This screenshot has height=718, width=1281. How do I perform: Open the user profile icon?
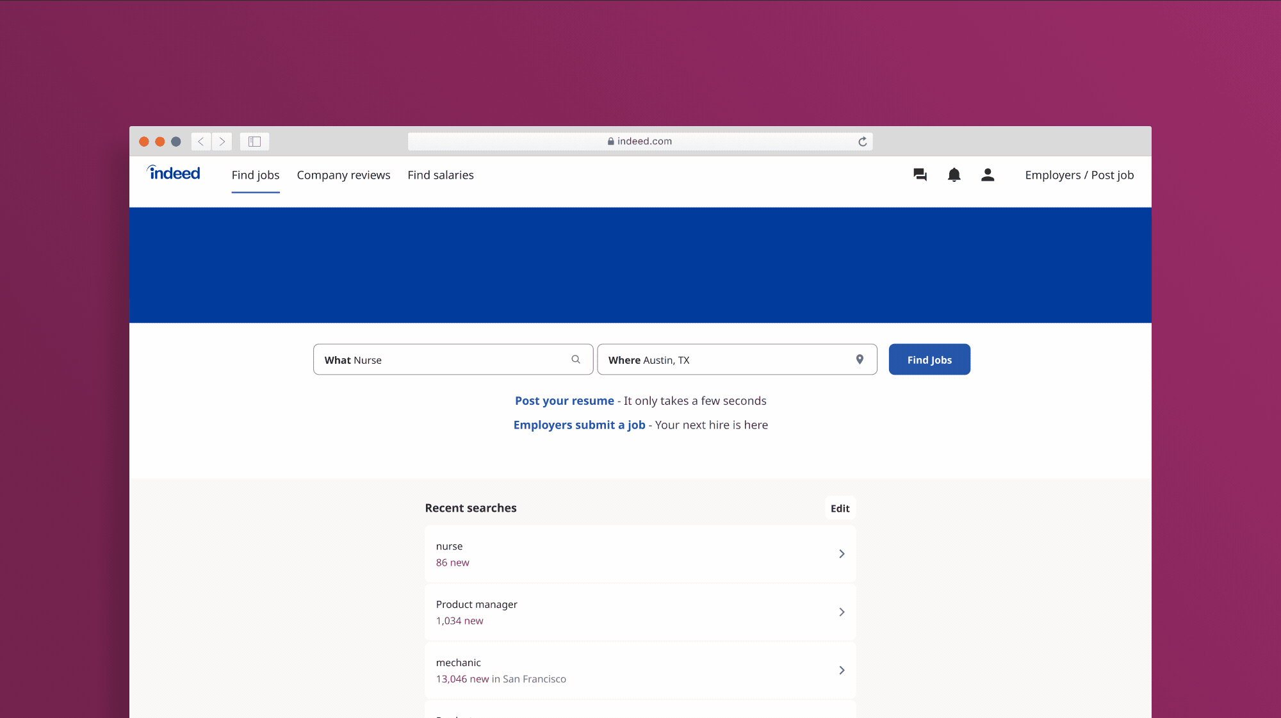tap(987, 175)
